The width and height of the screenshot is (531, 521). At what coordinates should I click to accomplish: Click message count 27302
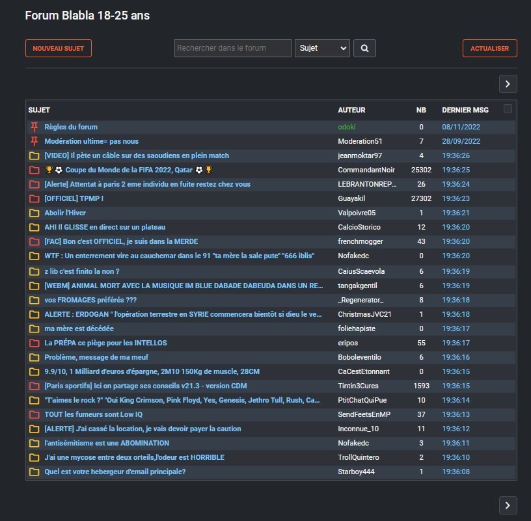click(x=421, y=198)
